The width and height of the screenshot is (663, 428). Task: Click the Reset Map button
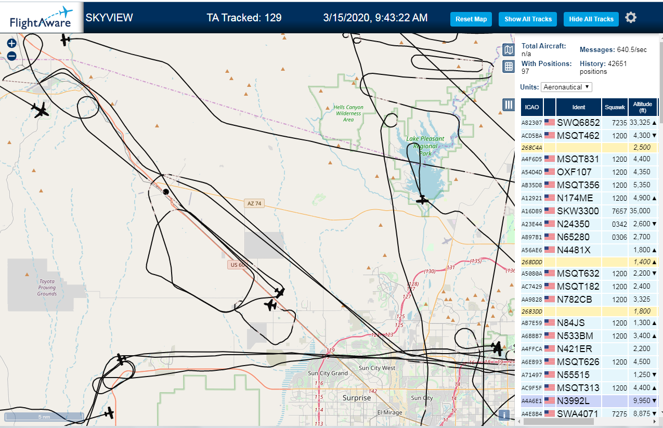471,19
